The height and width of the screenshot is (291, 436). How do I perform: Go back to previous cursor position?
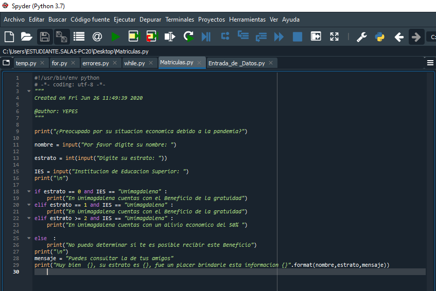pos(399,37)
